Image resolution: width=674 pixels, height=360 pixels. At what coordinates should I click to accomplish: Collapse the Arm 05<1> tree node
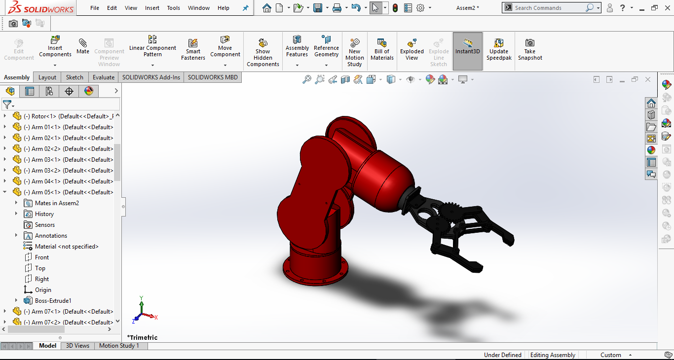(x=5, y=192)
